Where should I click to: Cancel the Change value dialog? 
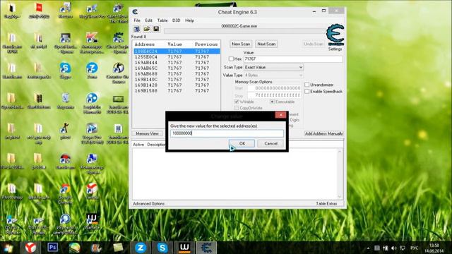pos(270,143)
